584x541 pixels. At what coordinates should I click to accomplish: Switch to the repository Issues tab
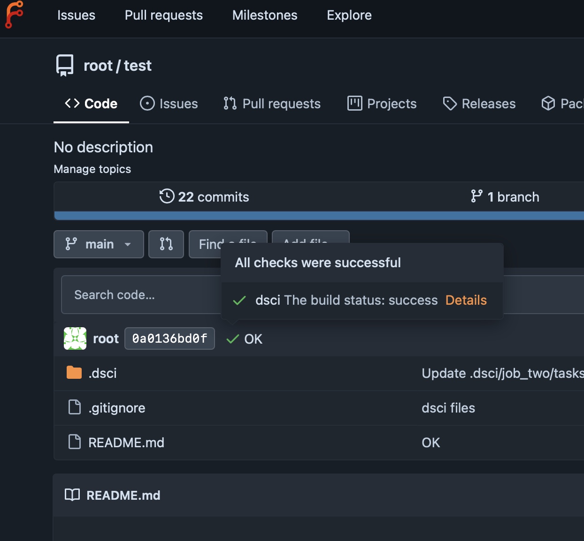(169, 104)
